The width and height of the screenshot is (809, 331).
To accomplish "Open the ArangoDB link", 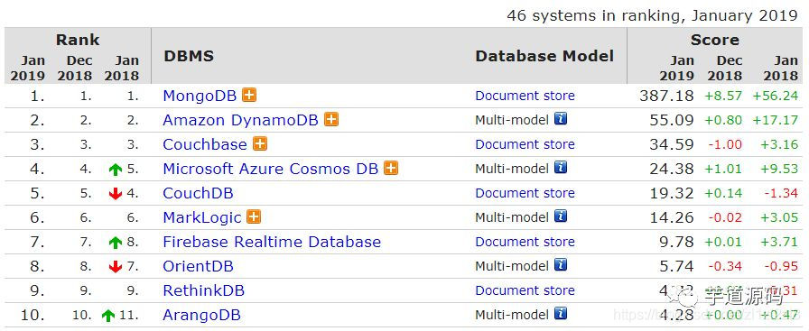I will pos(201,315).
